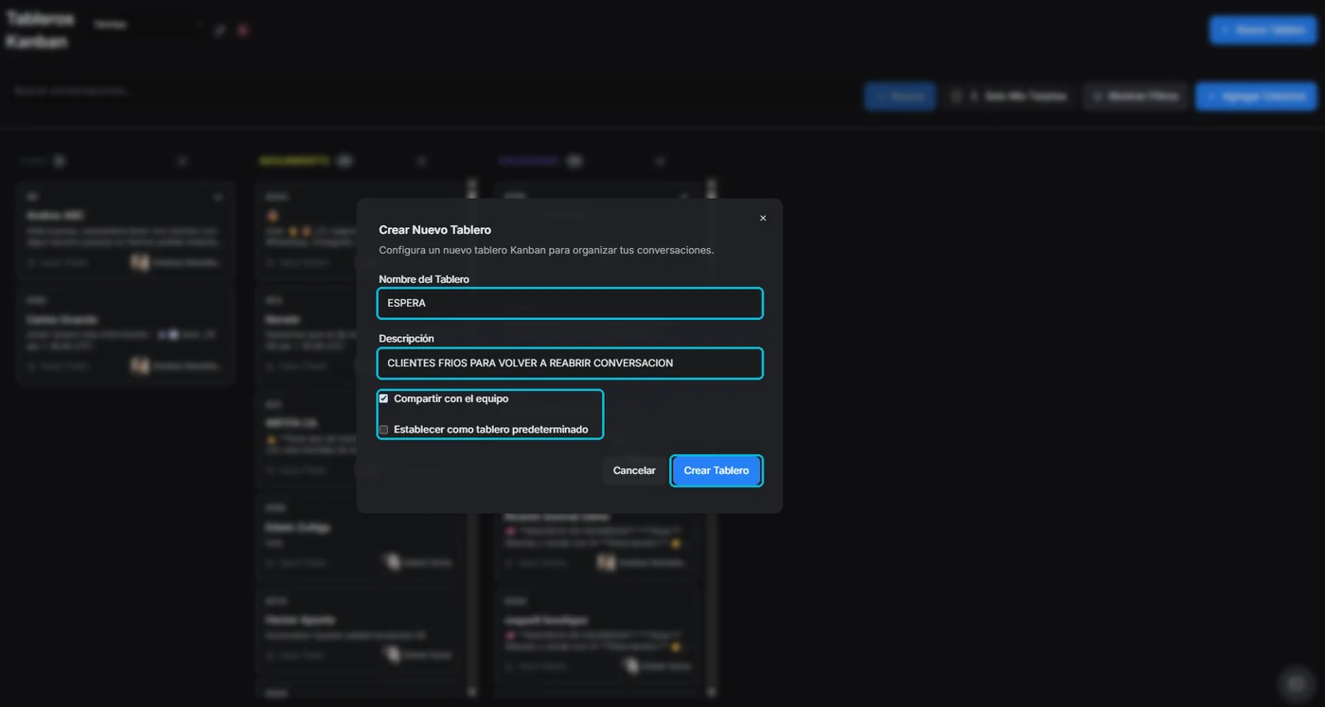Screen dimensions: 1325x707
Task: Click the subtitle "Configura un nuevo tablero Kanban..."
Action: 546,250
